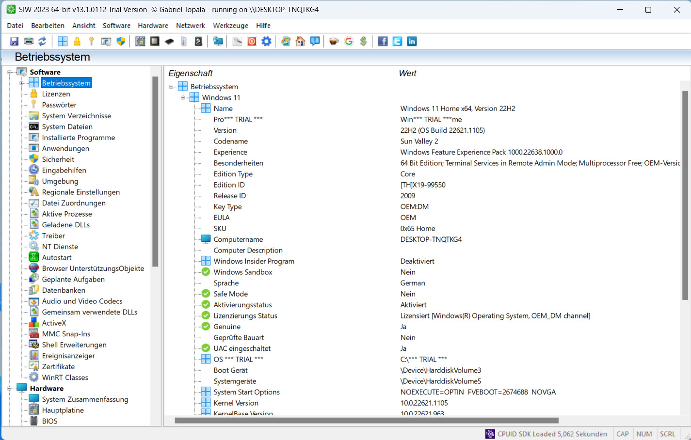
Task: Toggle the NUM indicator in the status bar
Action: (x=644, y=434)
